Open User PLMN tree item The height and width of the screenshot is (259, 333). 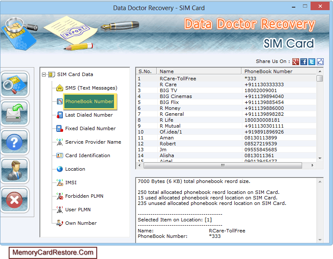click(x=78, y=210)
